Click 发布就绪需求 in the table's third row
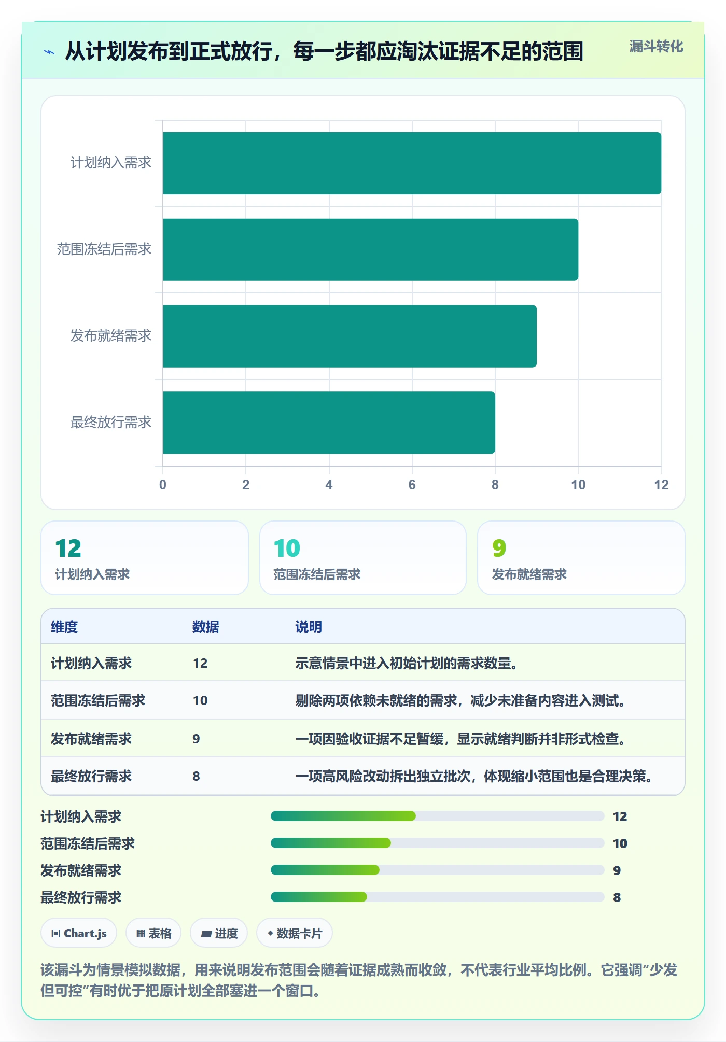The height and width of the screenshot is (1042, 726). pos(91,739)
